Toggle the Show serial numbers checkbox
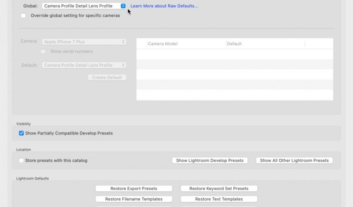The image size is (353, 207). click(x=43, y=51)
